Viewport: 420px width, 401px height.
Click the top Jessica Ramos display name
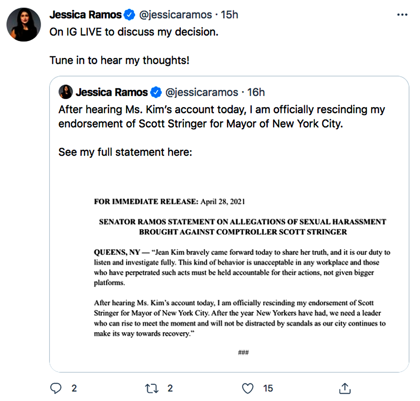click(x=85, y=15)
